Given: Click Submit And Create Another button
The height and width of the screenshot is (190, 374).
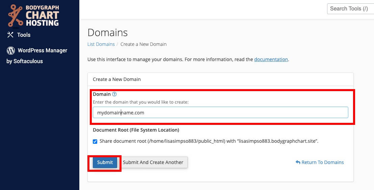Looking at the screenshot, I should pyautogui.click(x=153, y=162).
